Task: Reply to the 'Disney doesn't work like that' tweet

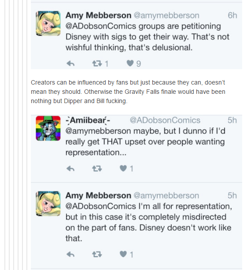Action: pos(70,254)
